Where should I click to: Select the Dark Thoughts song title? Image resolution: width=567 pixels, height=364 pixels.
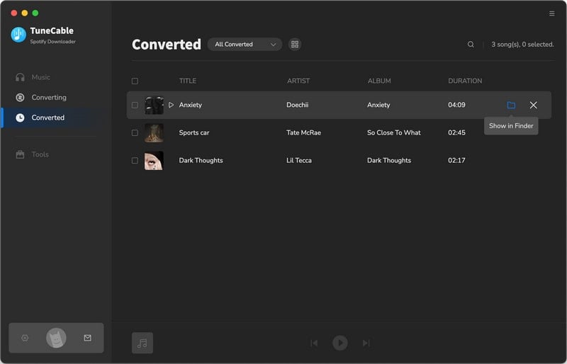[201, 161]
